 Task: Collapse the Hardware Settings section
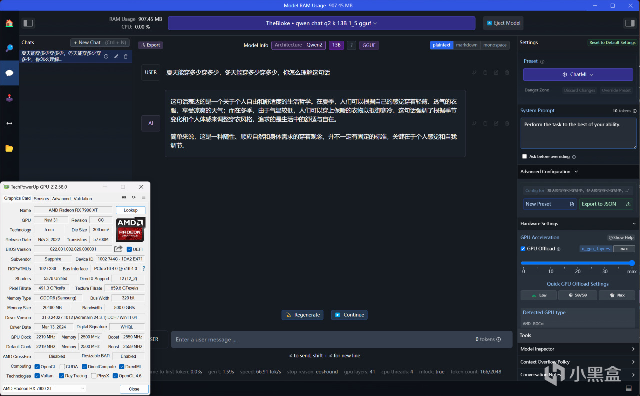pos(578,224)
